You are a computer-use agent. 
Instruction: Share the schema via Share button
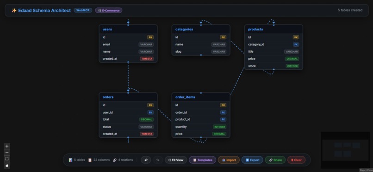[275, 160]
